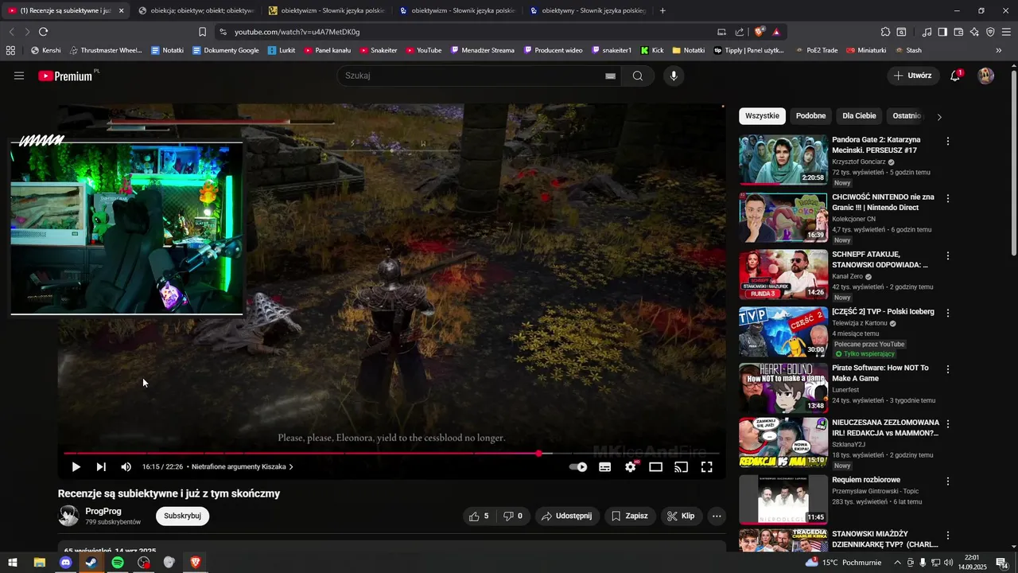Open YouTube guide hamburger menu
The height and width of the screenshot is (573, 1018).
tap(19, 76)
